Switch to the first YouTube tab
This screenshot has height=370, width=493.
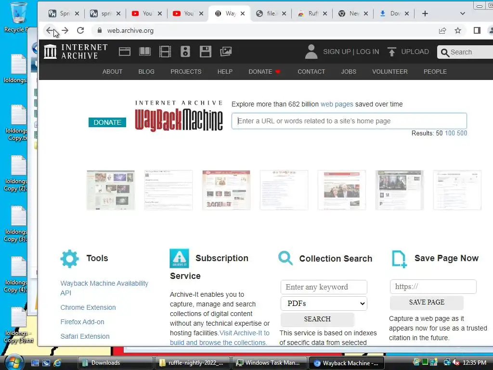pyautogui.click(x=146, y=13)
